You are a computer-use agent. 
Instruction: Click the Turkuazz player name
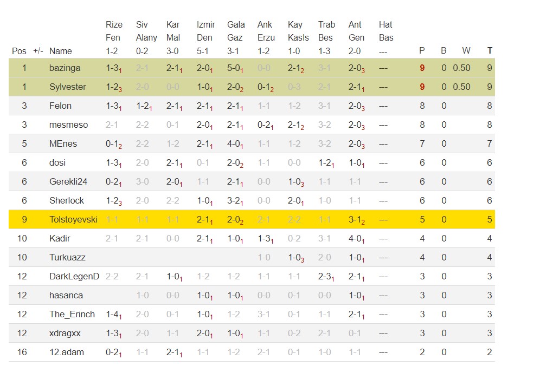click(67, 257)
